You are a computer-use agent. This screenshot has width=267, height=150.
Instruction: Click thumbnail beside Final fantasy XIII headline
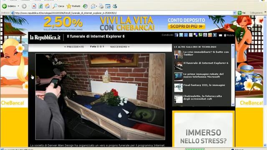pyautogui.click(x=178, y=88)
